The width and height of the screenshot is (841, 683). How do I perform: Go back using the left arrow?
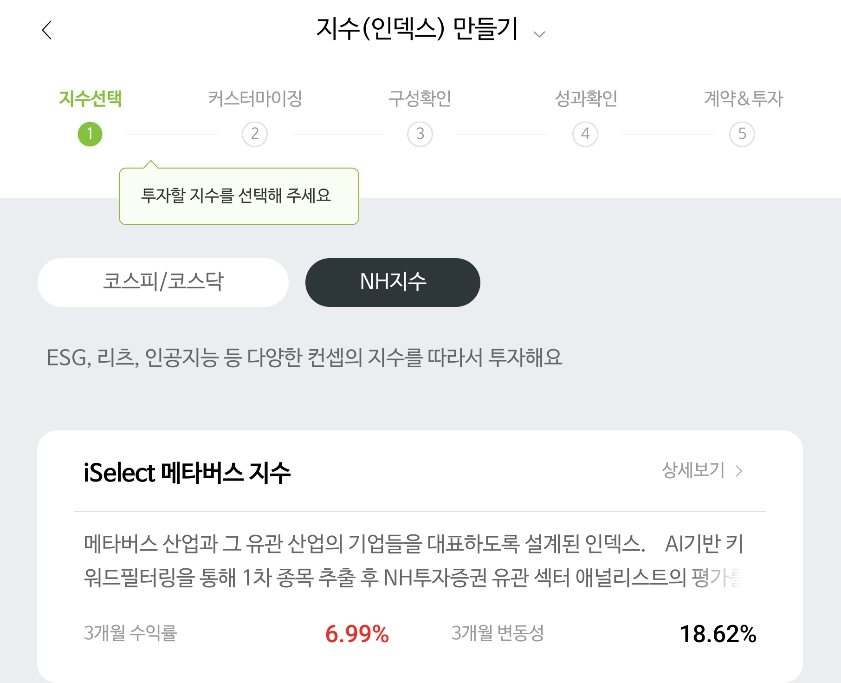pyautogui.click(x=47, y=30)
